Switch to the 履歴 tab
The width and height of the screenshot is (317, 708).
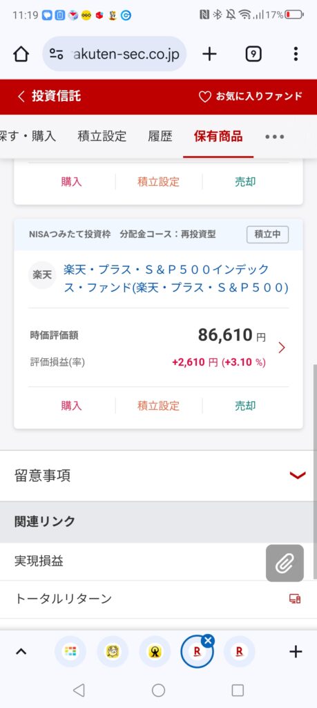coord(160,136)
